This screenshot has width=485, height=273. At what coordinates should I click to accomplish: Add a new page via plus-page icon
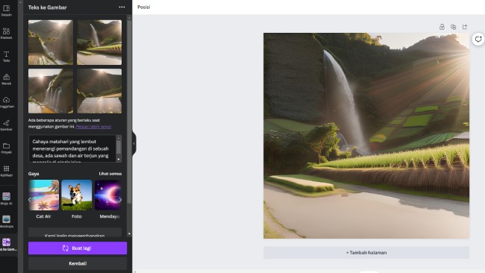[x=465, y=27]
